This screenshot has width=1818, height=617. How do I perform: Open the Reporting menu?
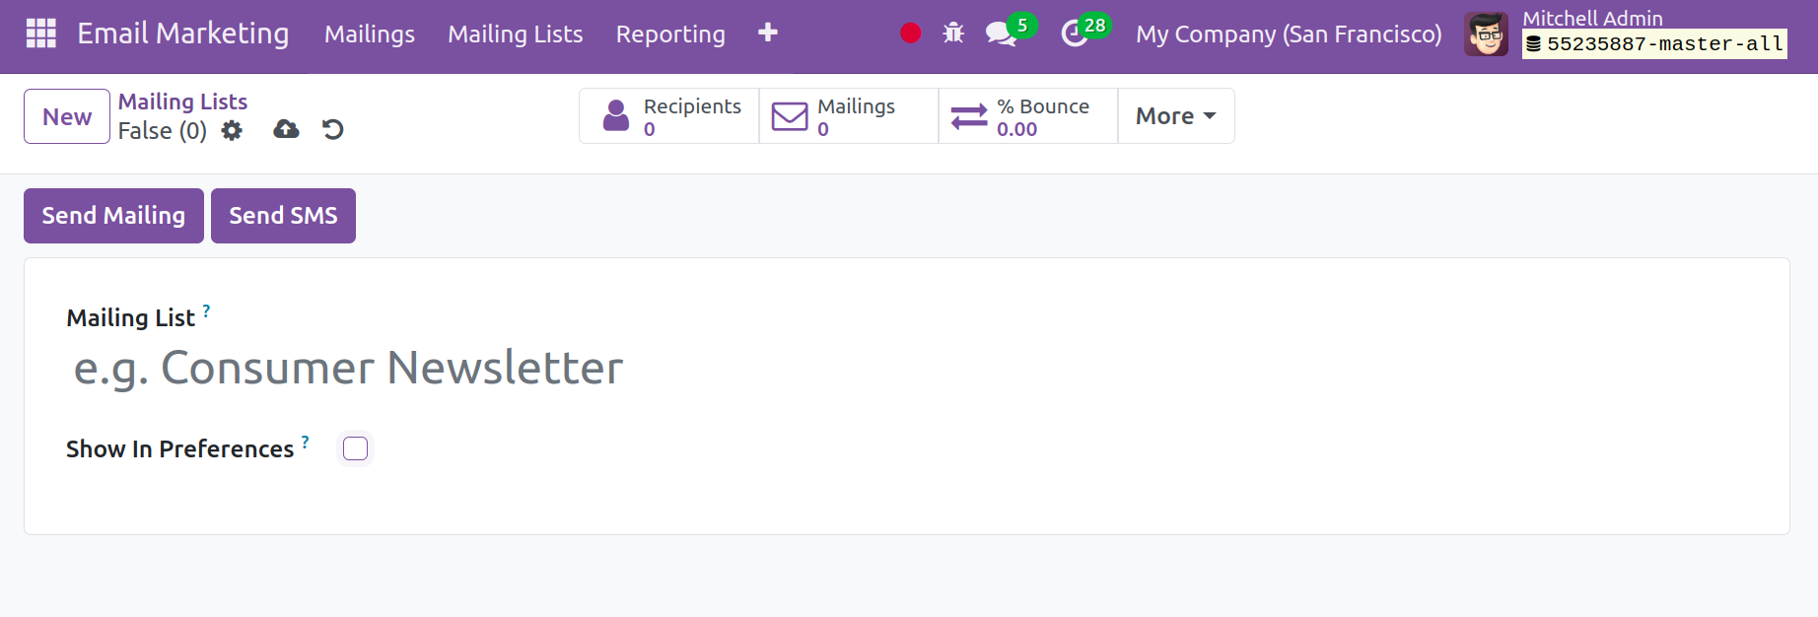(670, 34)
